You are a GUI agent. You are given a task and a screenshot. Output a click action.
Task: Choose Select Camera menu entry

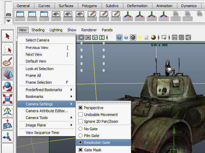pos(46,40)
